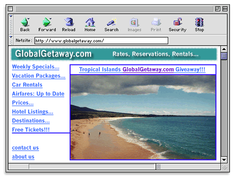This screenshot has width=236, height=177.
Task: Click the Tropical Islands Giveaway headline link
Action: tap(142, 69)
